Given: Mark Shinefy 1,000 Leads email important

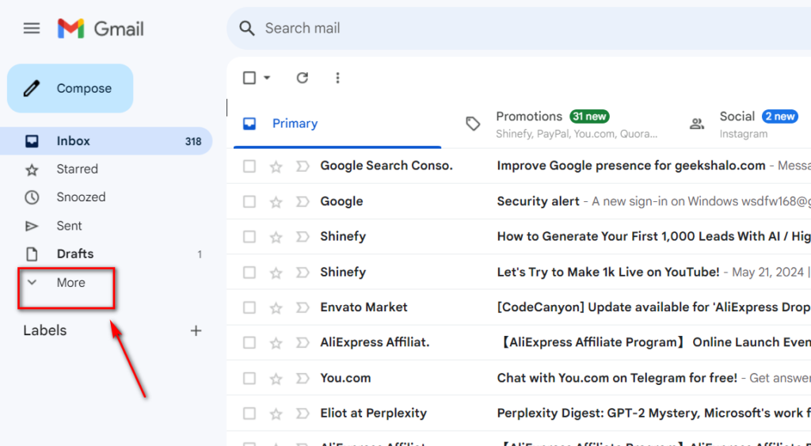Looking at the screenshot, I should point(302,237).
